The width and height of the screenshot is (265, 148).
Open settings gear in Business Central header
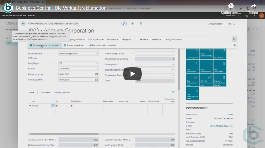pos(247,16)
